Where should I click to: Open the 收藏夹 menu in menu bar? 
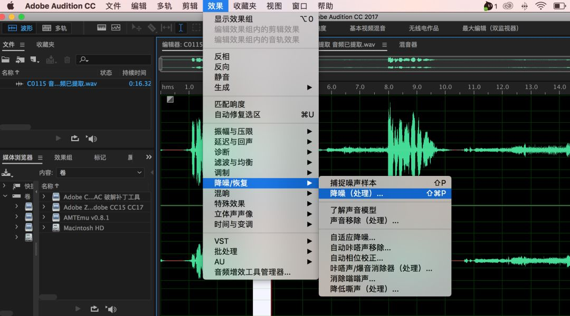[245, 6]
